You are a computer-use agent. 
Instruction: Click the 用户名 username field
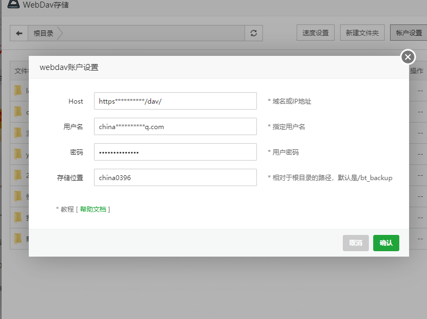pos(175,126)
